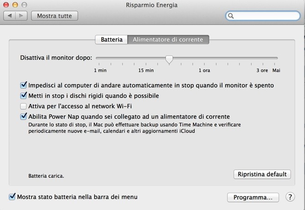Click the 'Ripristina default' button

[262, 174]
